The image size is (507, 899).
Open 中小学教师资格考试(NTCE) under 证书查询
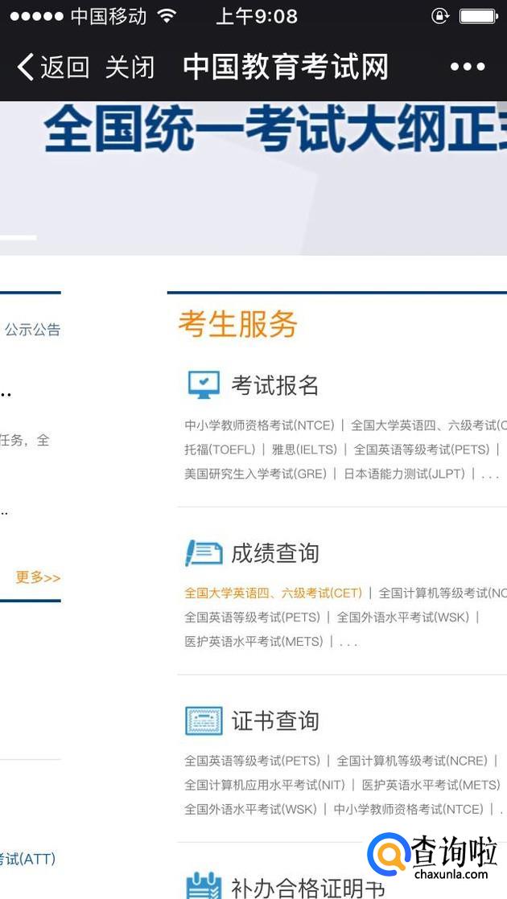tap(408, 809)
